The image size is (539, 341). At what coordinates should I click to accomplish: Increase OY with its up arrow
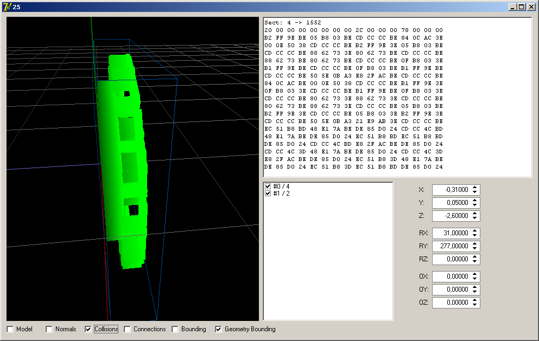[475, 287]
